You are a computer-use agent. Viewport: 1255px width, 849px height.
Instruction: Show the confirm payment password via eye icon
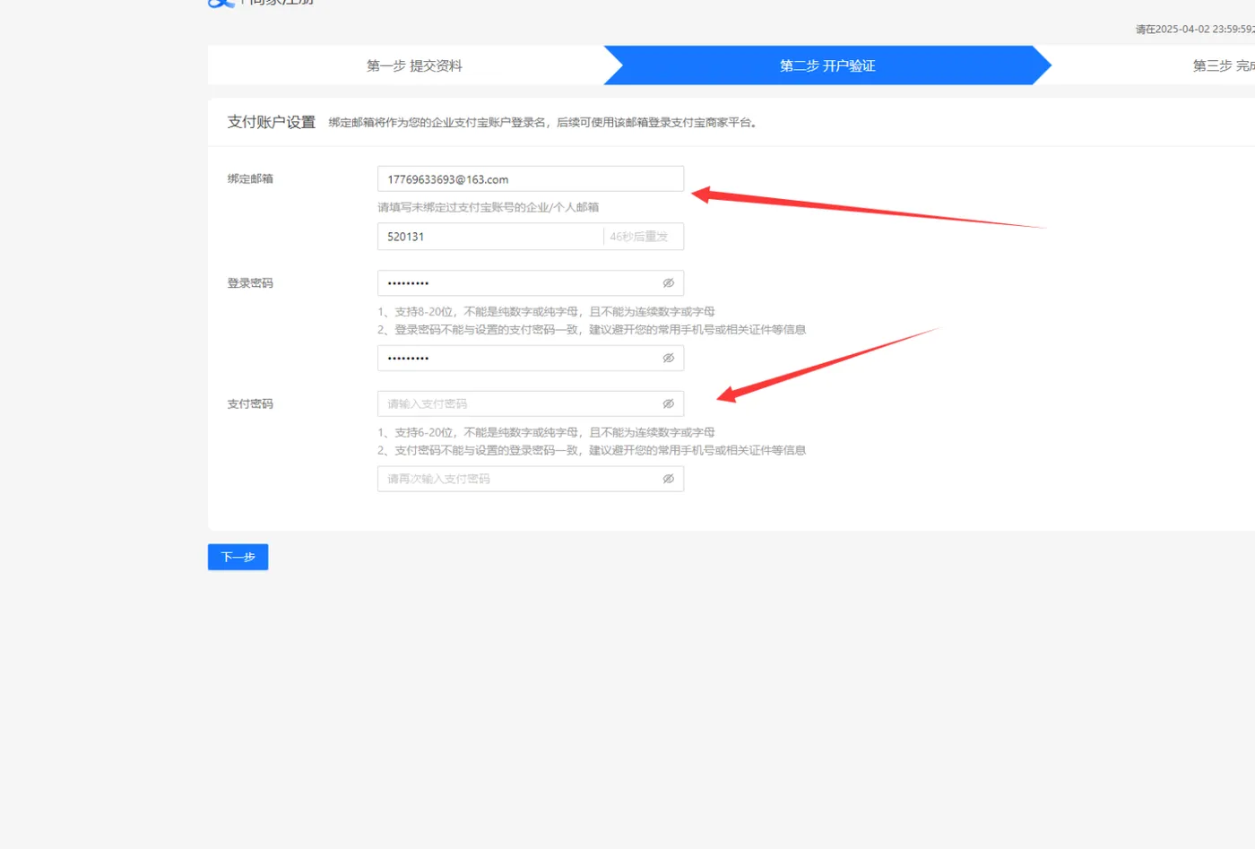[x=668, y=480]
